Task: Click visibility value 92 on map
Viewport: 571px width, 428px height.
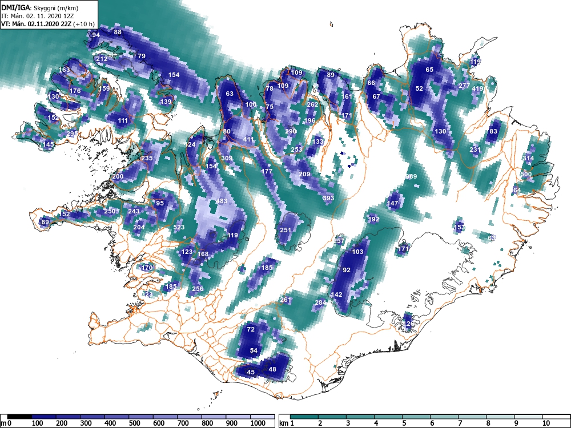Action: tap(347, 270)
